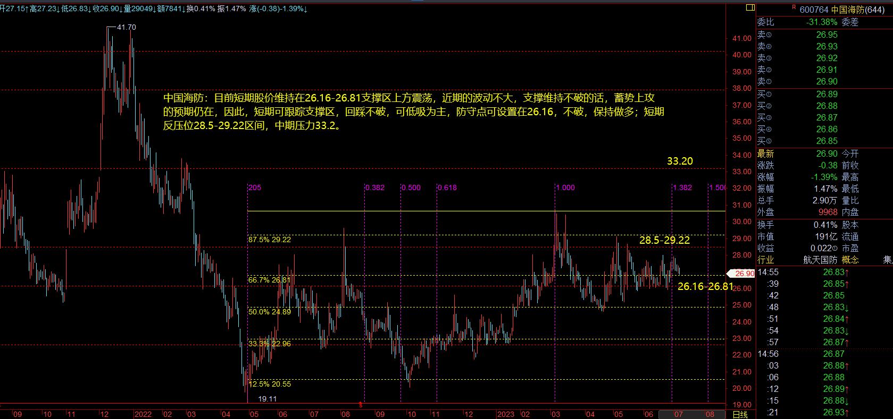Screen dimensions: 893x419
Task: Click the 205 time marker label
Action: pyautogui.click(x=255, y=187)
